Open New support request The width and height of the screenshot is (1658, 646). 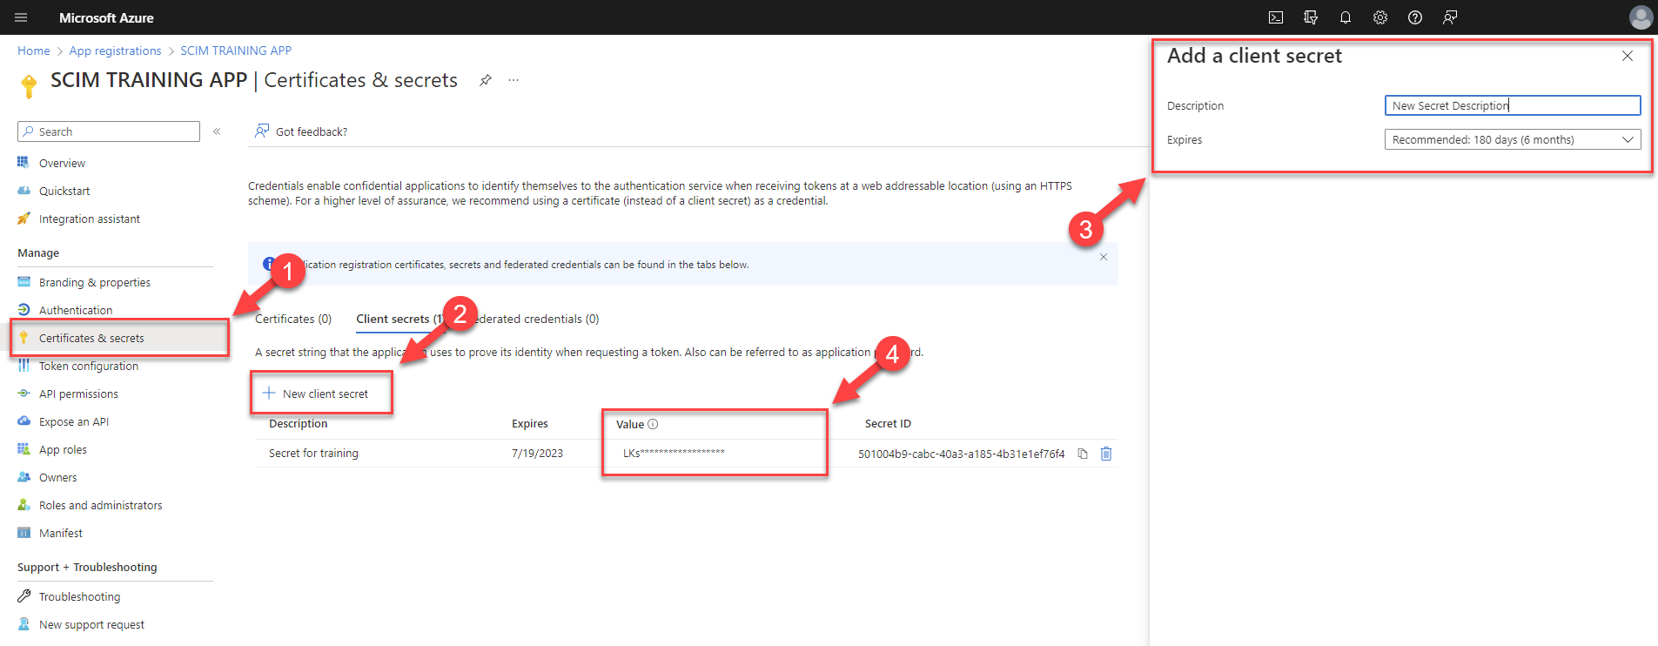[91, 624]
